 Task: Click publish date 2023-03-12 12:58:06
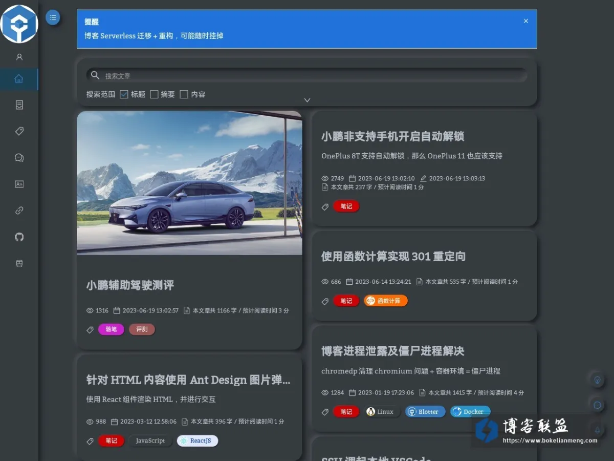coord(148,422)
